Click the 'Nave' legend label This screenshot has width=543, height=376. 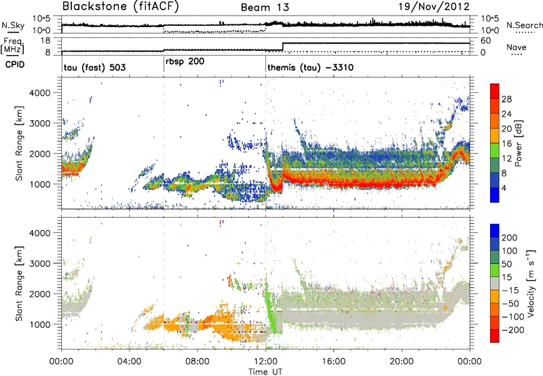tap(517, 47)
